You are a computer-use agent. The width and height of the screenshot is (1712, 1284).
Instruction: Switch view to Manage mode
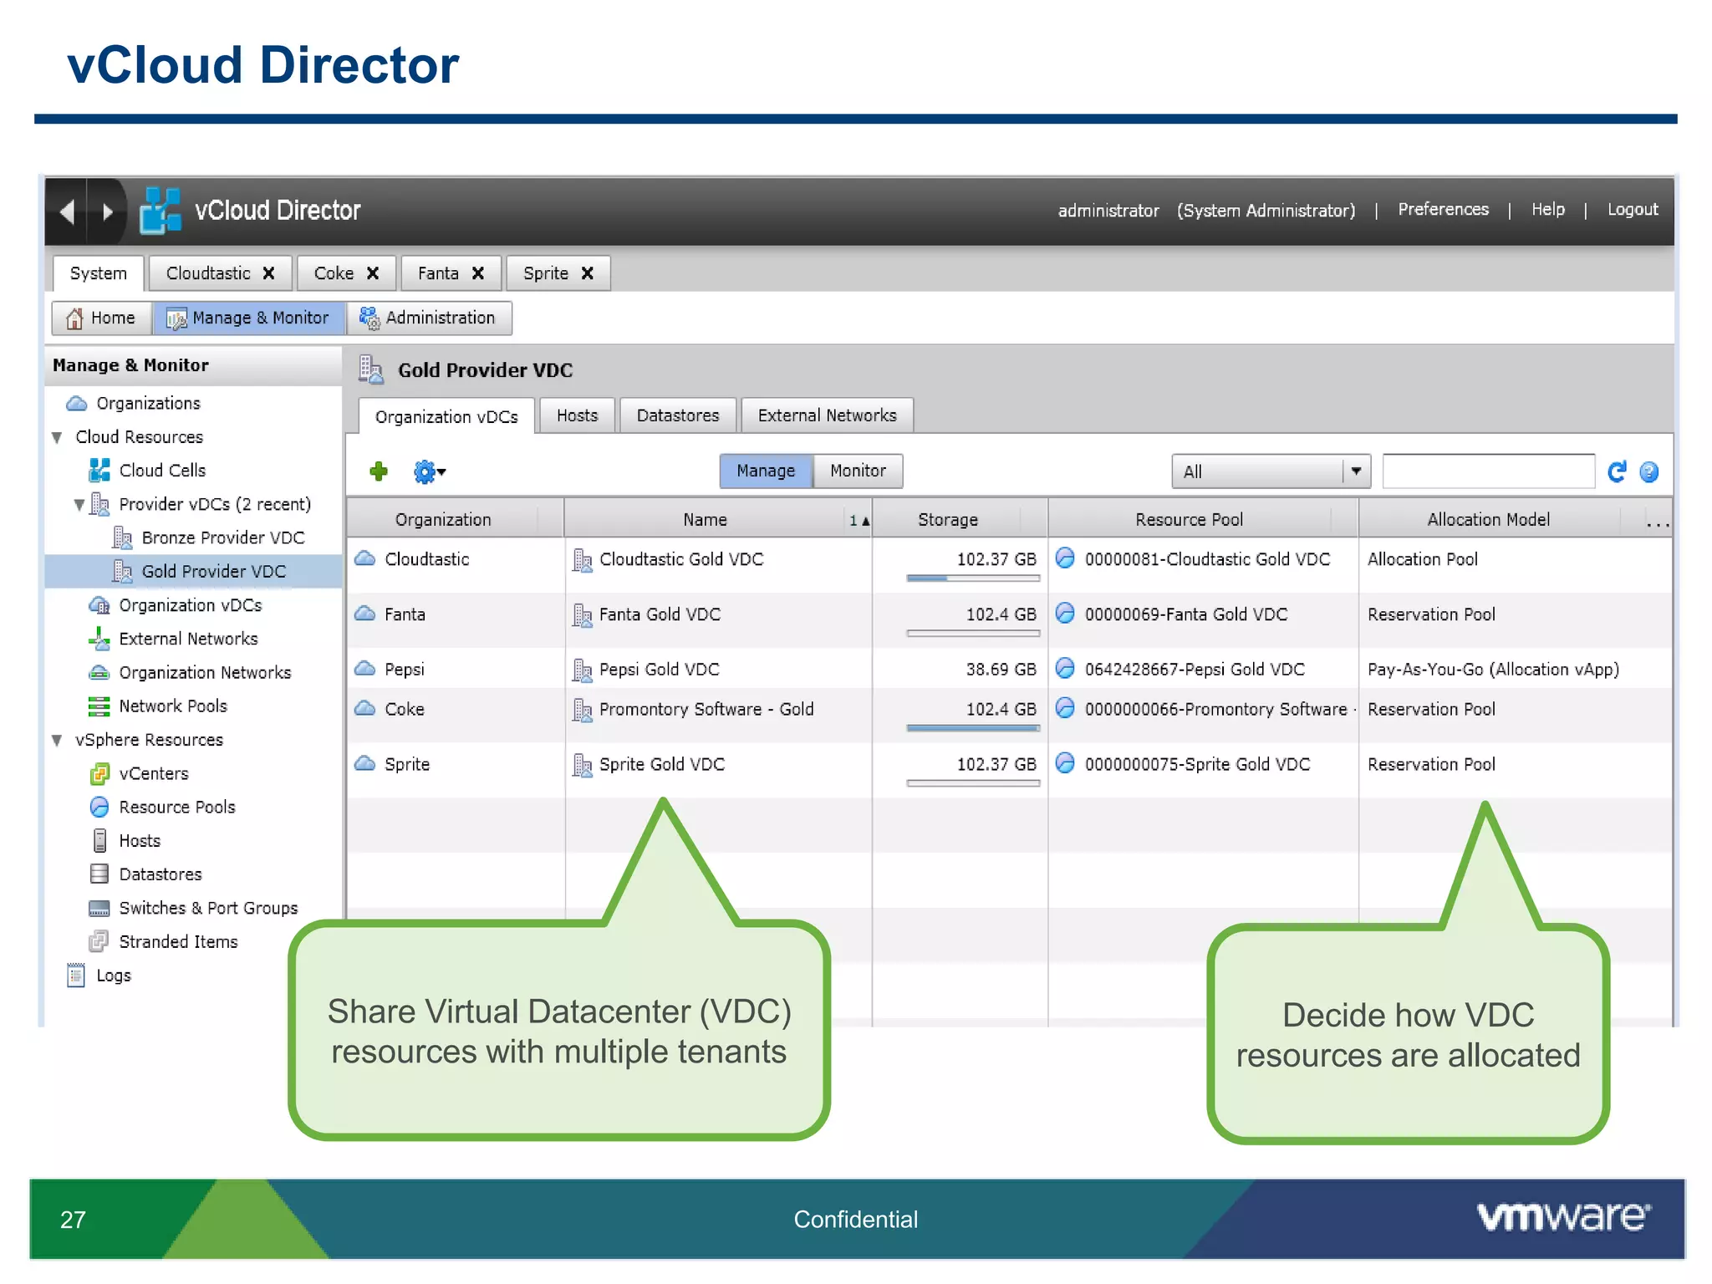click(x=765, y=471)
